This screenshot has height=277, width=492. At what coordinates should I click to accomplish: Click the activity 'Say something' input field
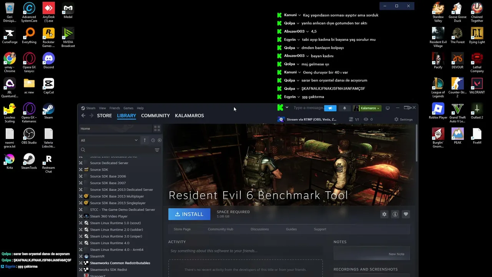pyautogui.click(x=245, y=251)
